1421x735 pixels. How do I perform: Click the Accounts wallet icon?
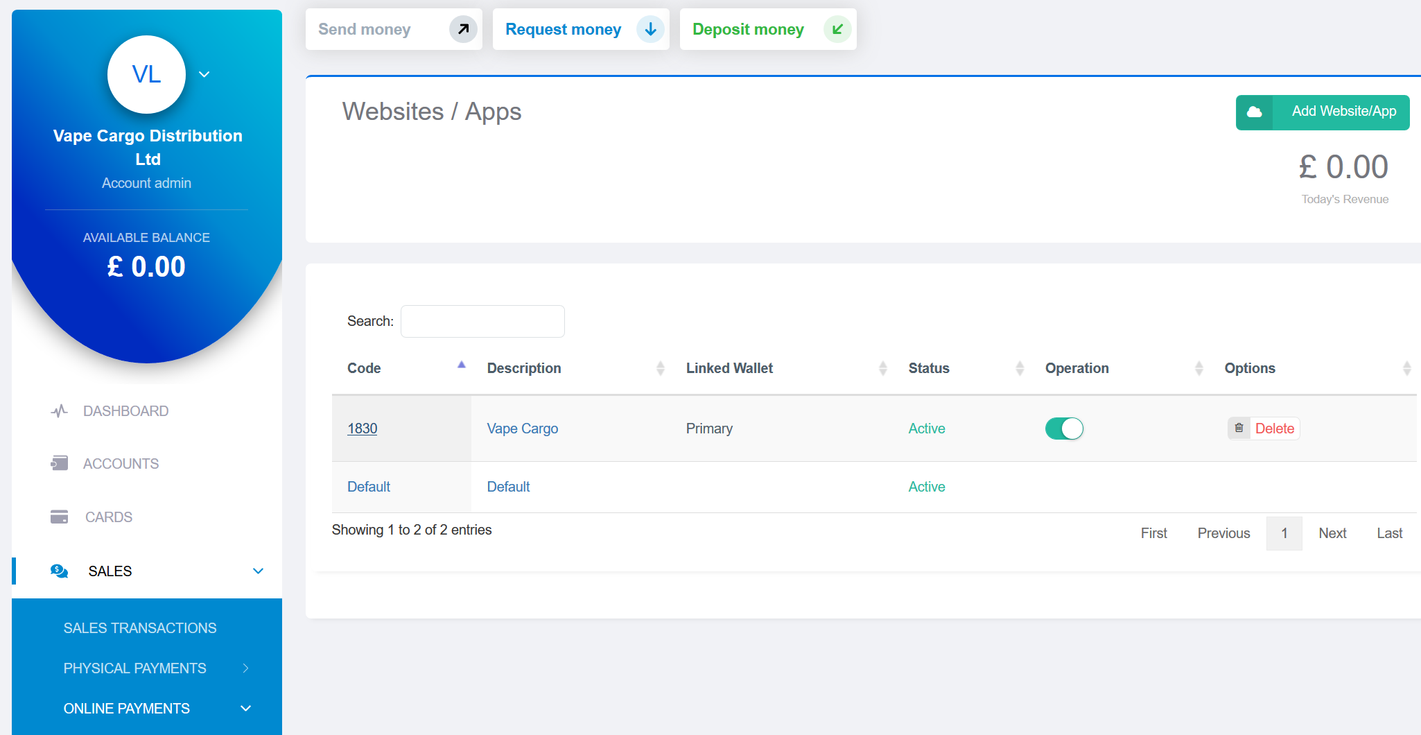click(x=60, y=463)
